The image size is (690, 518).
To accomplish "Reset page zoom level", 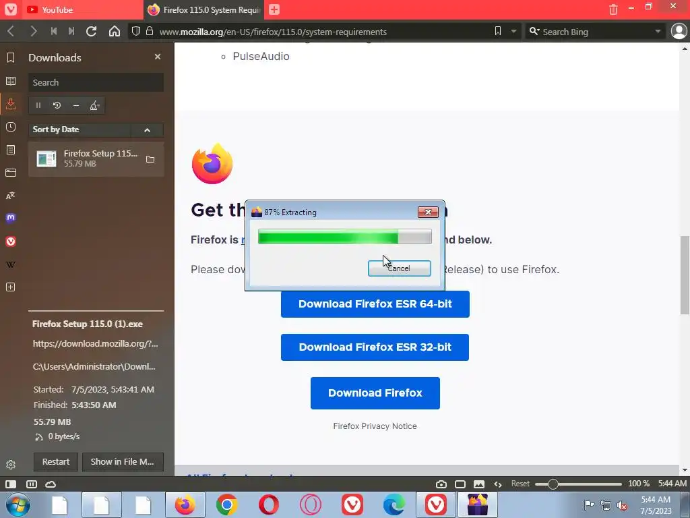I will click(x=520, y=484).
